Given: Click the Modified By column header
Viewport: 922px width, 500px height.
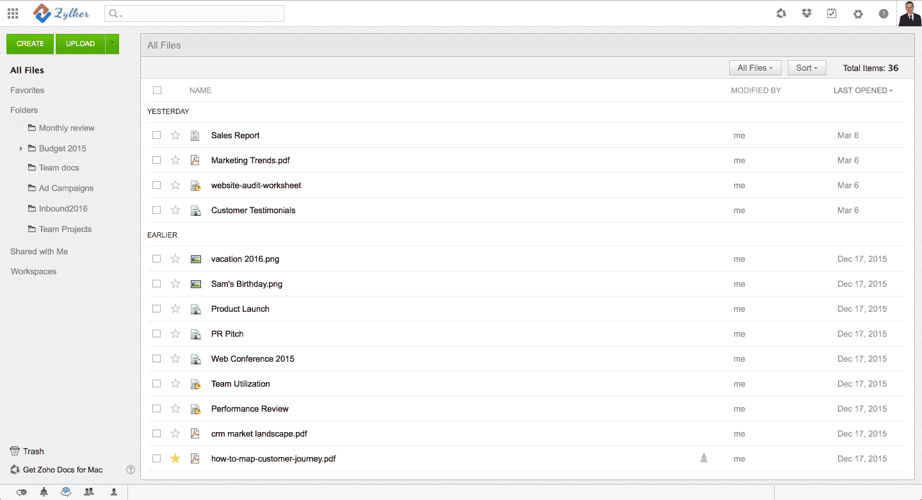Looking at the screenshot, I should 756,90.
